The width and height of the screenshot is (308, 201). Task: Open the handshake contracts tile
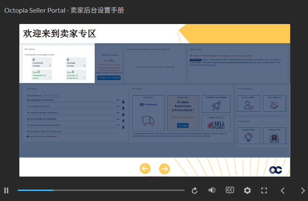(x=274, y=104)
